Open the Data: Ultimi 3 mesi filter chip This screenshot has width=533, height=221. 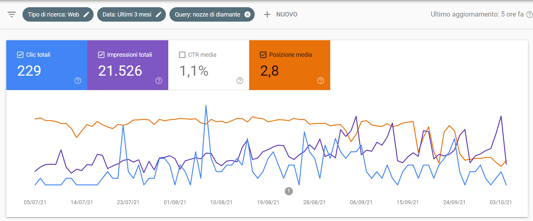point(131,14)
